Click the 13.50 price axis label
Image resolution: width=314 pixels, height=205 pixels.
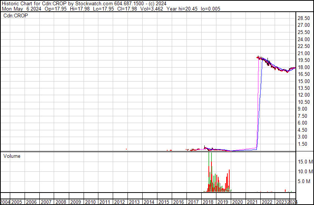click(304, 88)
